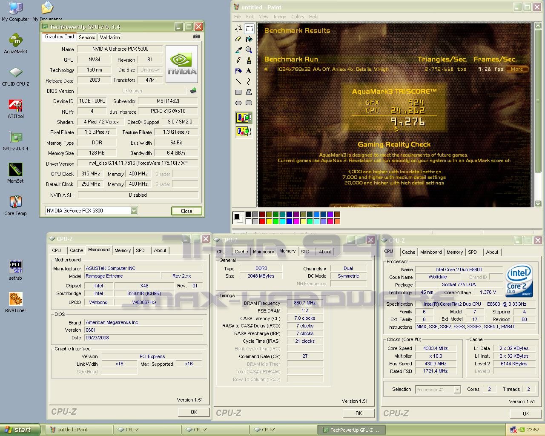Enable transparent selection mode in Paint
Screen dimensions: 545x436
244,131
